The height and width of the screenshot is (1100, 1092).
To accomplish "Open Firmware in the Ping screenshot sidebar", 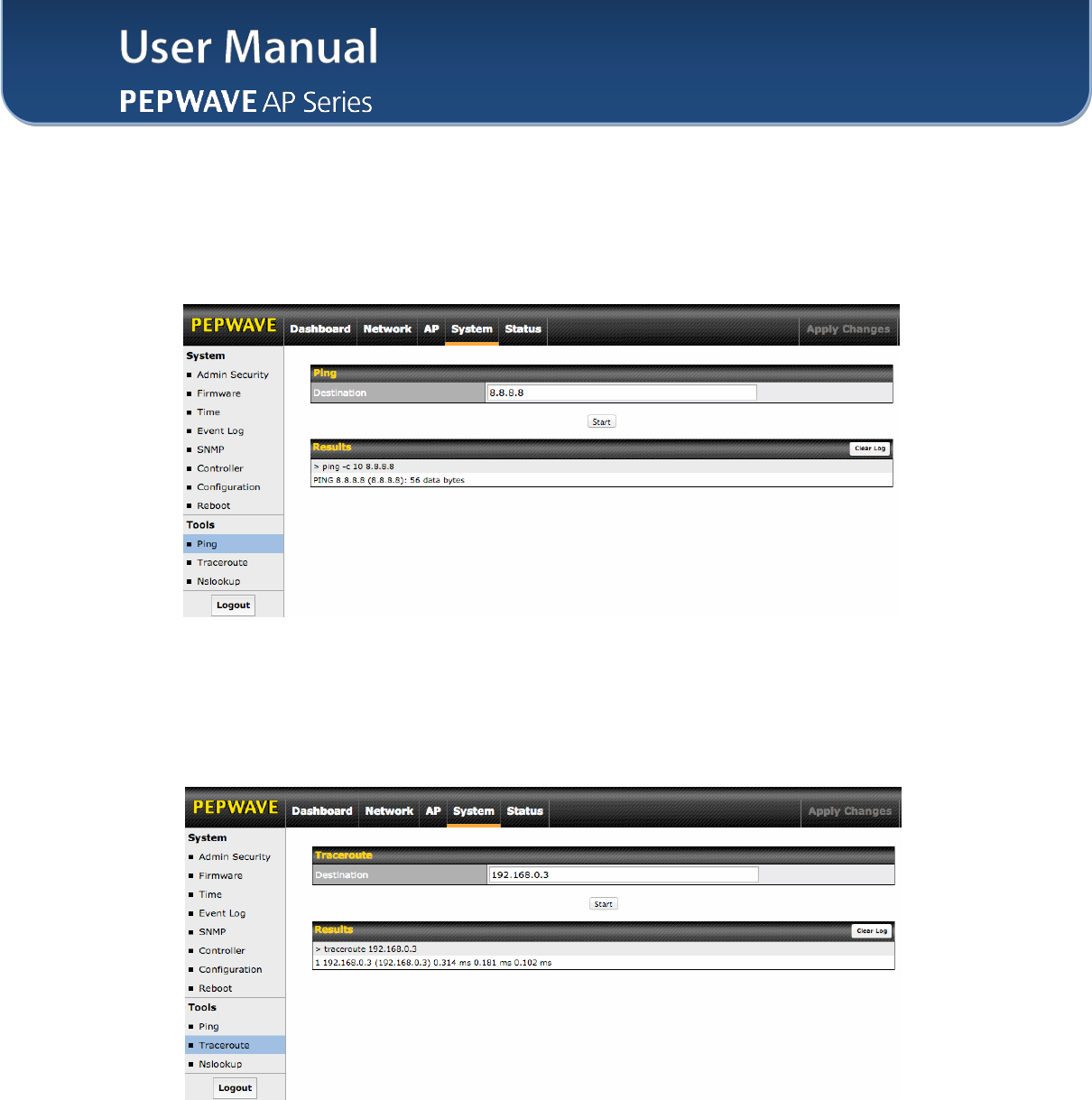I will tap(219, 393).
